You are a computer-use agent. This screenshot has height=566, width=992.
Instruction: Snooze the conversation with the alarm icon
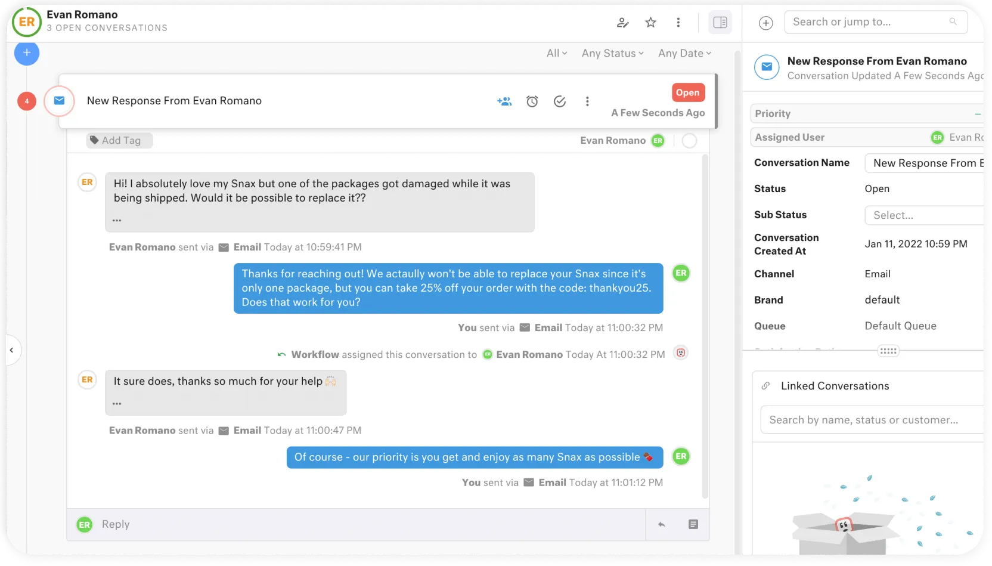click(x=532, y=101)
